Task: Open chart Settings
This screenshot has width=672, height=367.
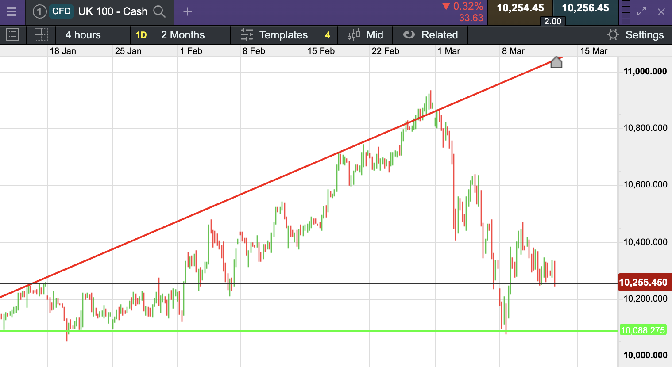Action: coord(645,35)
